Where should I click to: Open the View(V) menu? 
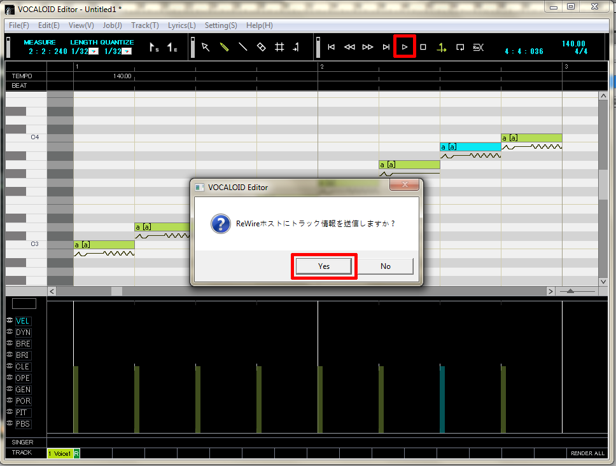tap(81, 25)
